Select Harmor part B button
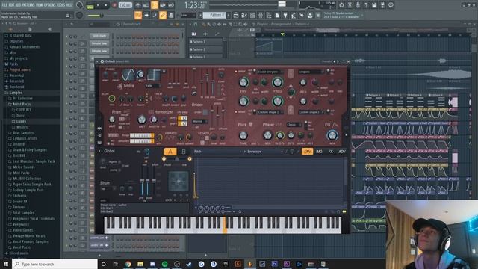The width and height of the screenshot is (478, 269). point(184,152)
